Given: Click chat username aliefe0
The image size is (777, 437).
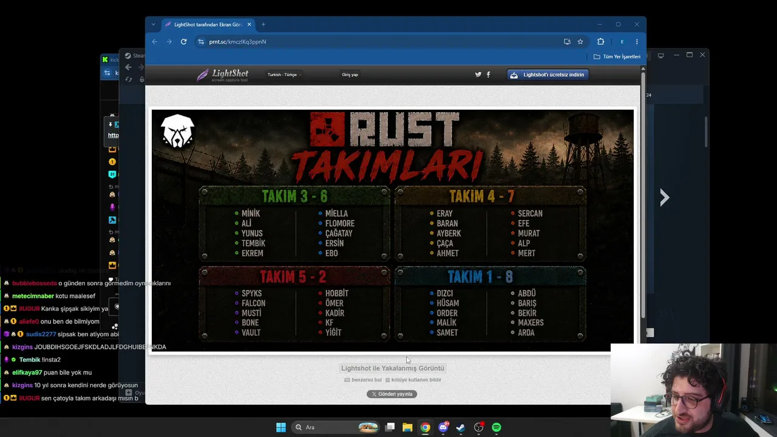Looking at the screenshot, I should pyautogui.click(x=29, y=322).
